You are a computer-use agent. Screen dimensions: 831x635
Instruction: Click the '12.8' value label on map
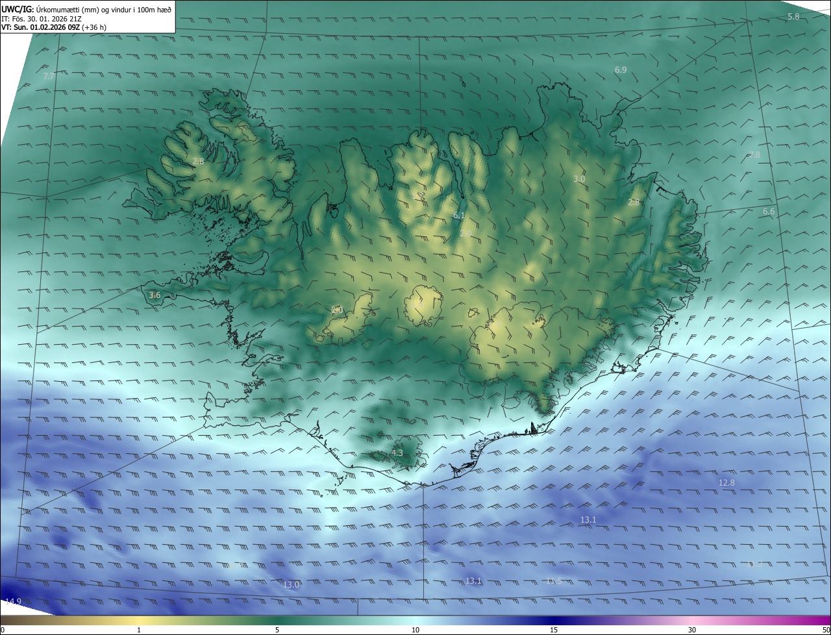pyautogui.click(x=726, y=482)
